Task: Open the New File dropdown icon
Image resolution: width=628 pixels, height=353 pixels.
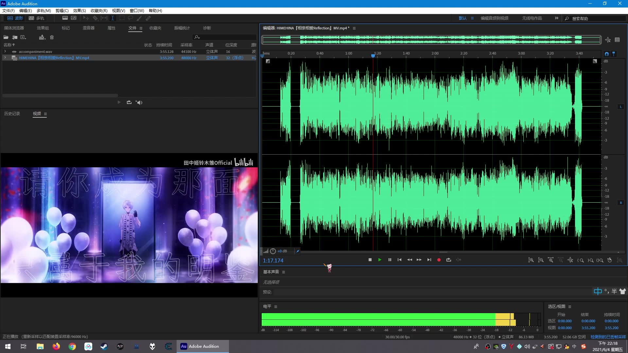Action: pyautogui.click(x=23, y=38)
